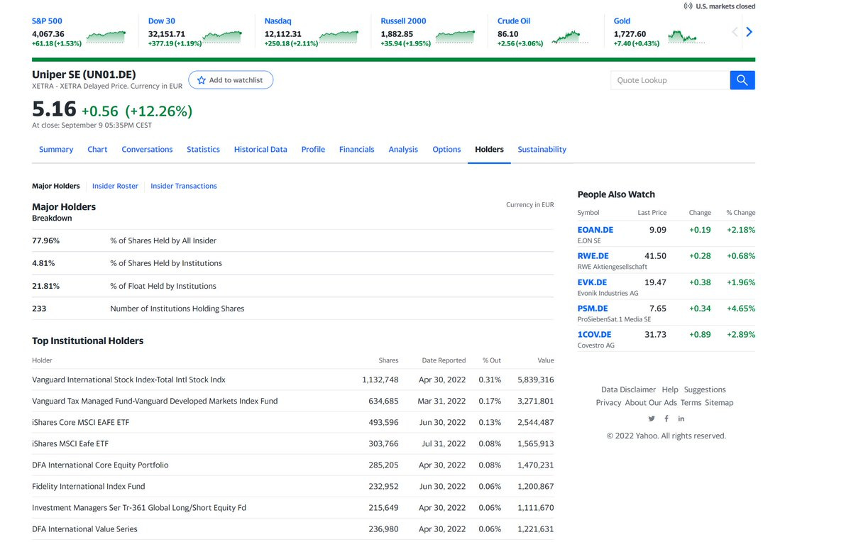Open the Statistics tab
Viewport: 851px width, 542px height.
(203, 149)
